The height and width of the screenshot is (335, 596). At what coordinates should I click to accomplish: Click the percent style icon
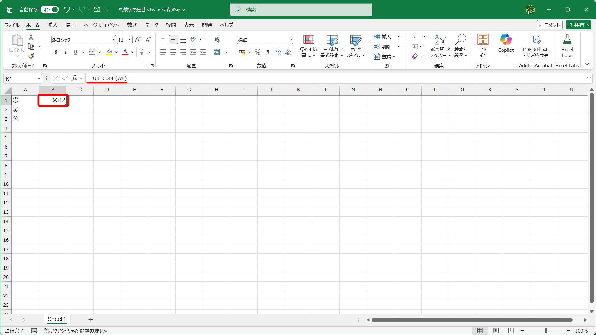[257, 52]
